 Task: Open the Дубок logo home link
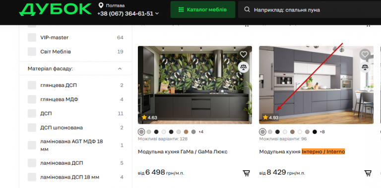click(x=55, y=10)
